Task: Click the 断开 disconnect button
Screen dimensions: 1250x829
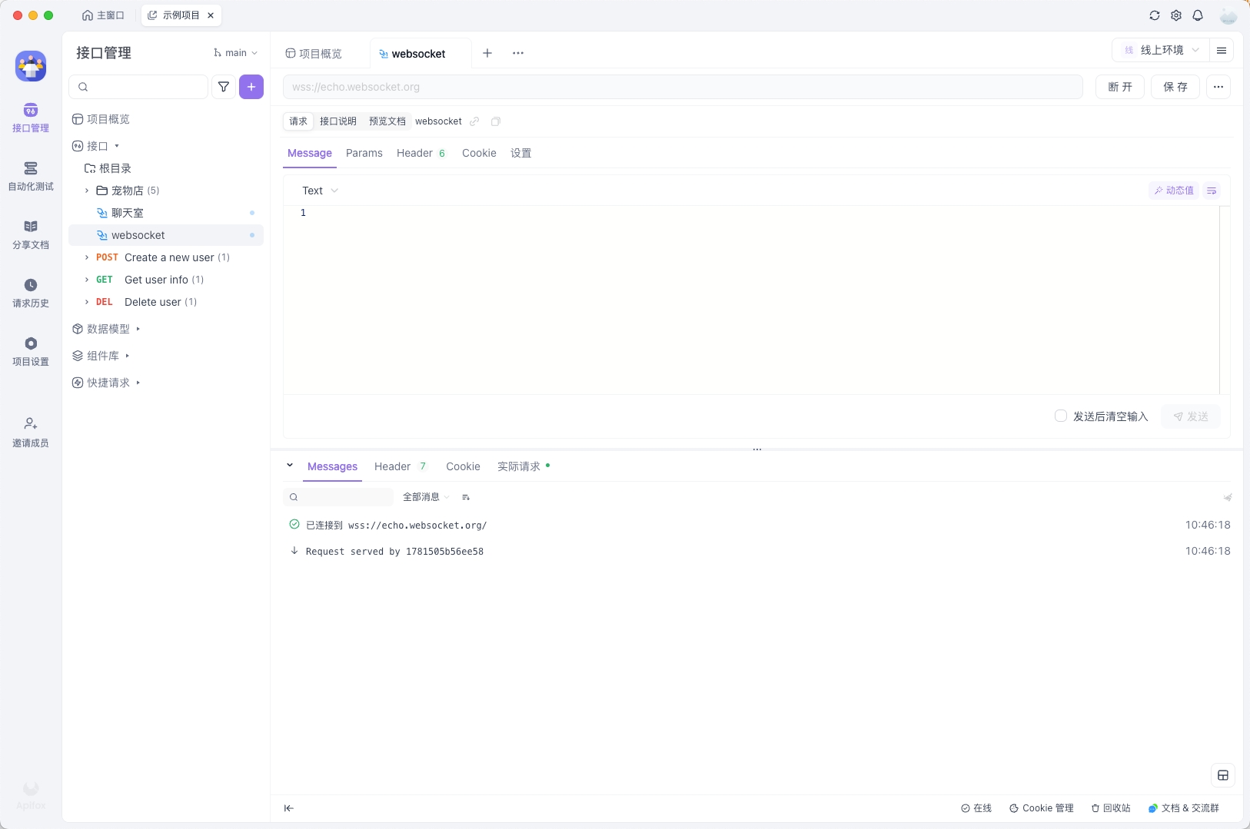Action: [x=1122, y=87]
